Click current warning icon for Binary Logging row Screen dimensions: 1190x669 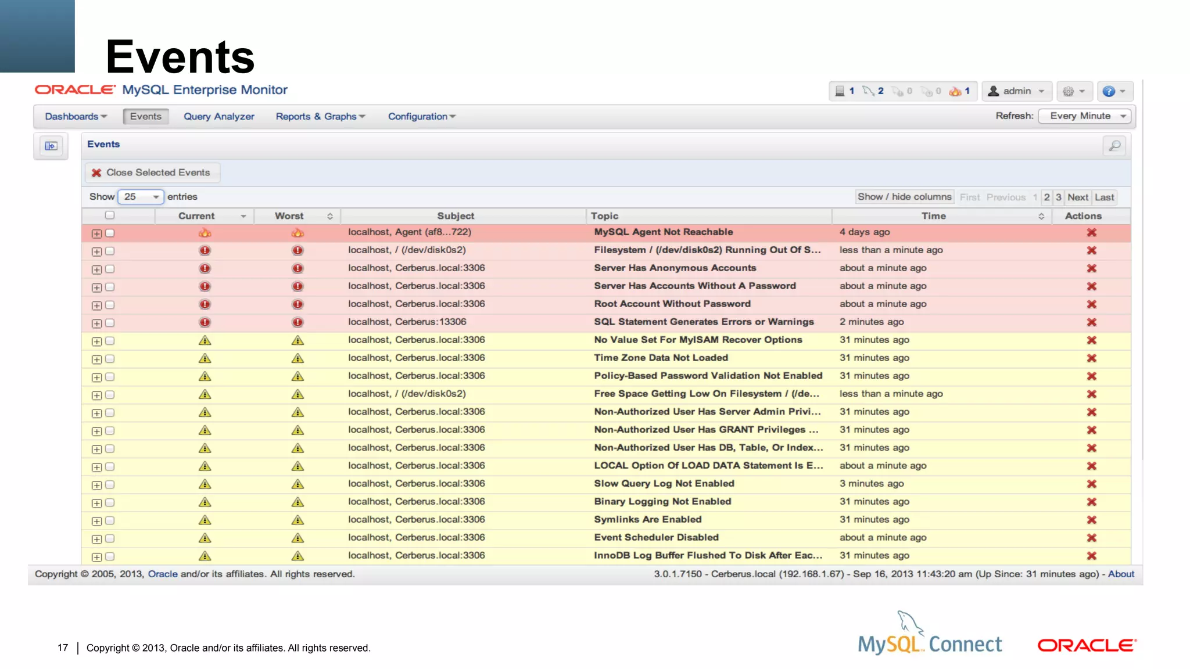pos(205,502)
